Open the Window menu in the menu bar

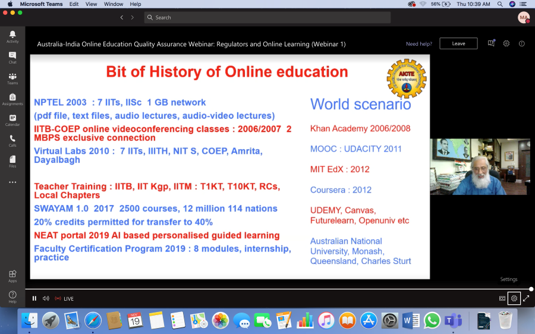coord(114,4)
